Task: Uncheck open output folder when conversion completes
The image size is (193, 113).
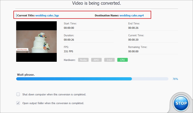Action: coord(18,103)
